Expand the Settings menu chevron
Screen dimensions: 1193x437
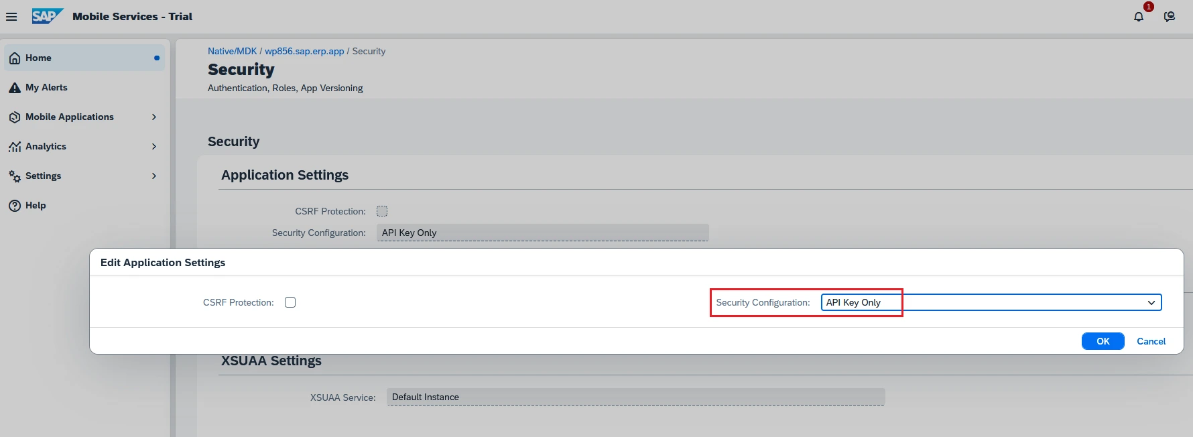pos(154,176)
